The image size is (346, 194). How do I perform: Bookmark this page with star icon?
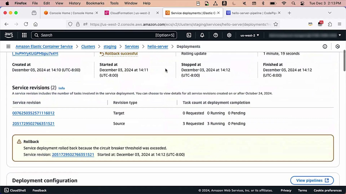tap(276, 24)
